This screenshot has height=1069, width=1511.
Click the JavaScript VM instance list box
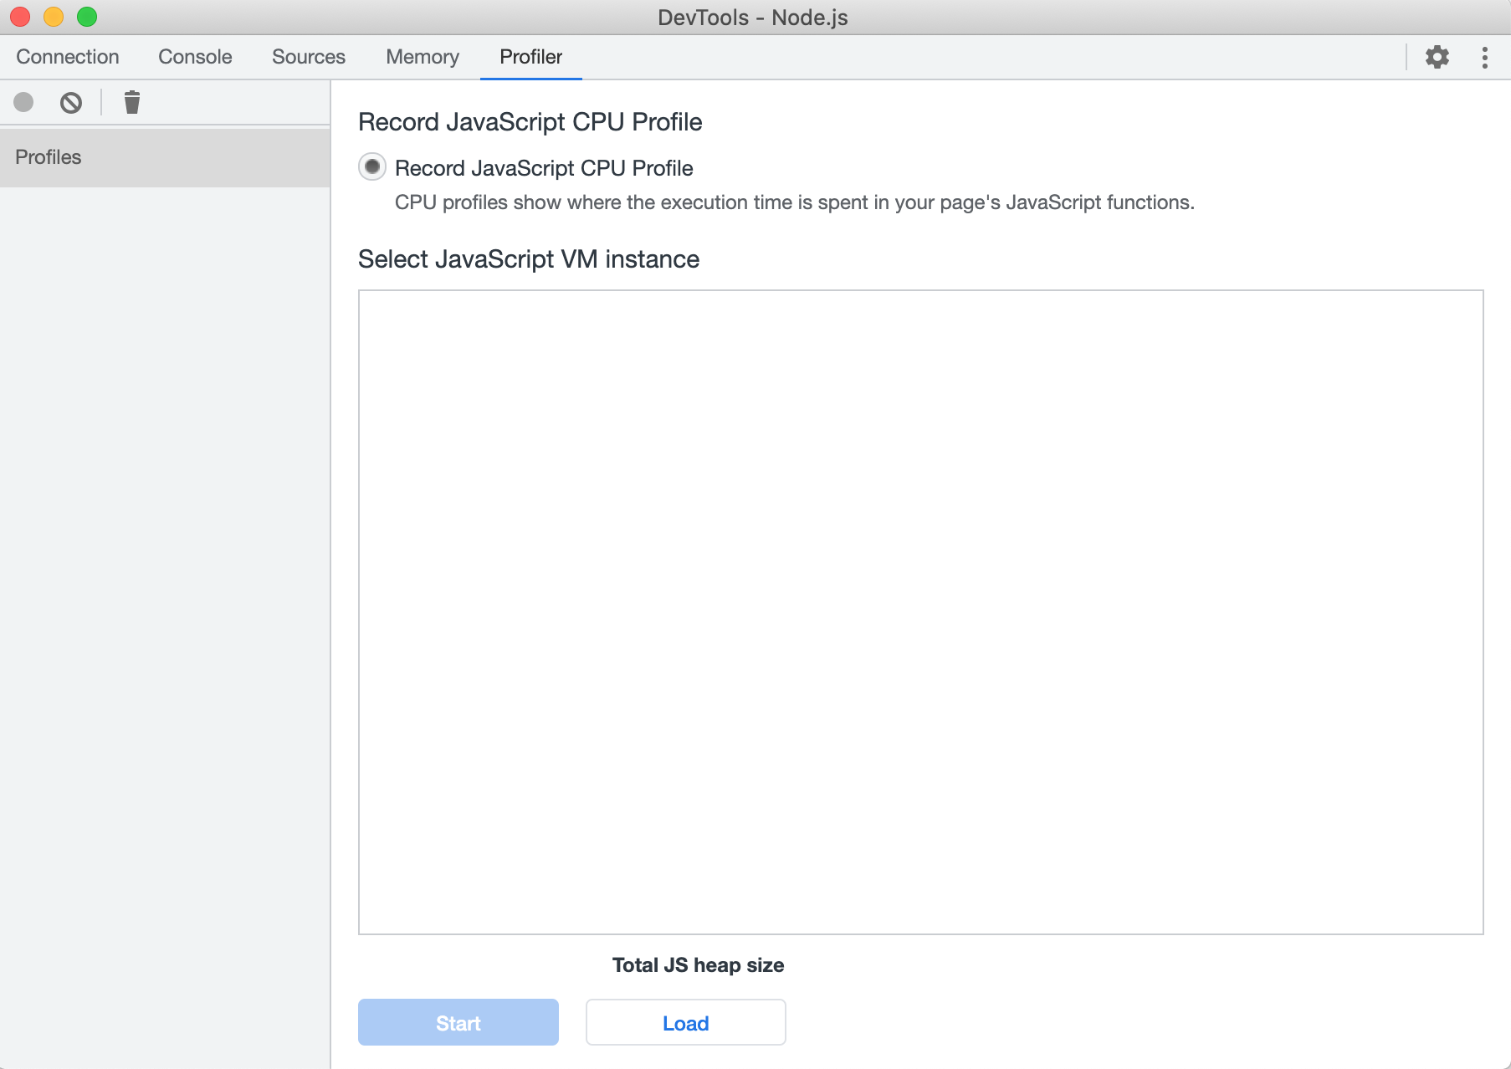(x=921, y=612)
